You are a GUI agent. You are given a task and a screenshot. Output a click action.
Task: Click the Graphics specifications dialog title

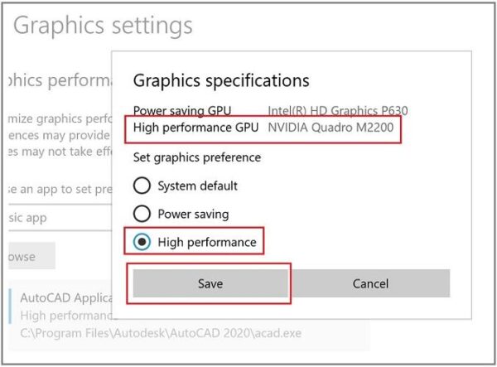point(221,81)
